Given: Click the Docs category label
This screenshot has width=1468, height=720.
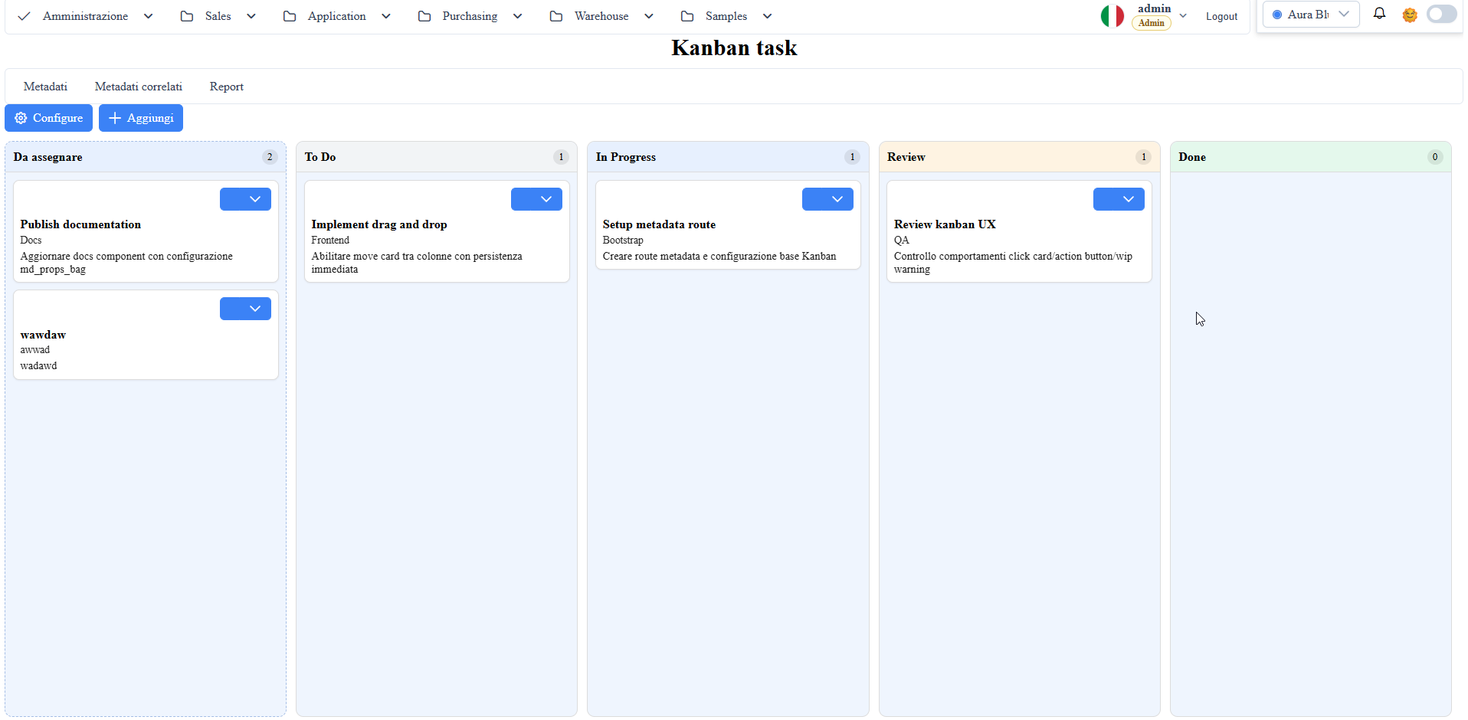Looking at the screenshot, I should 31,241.
